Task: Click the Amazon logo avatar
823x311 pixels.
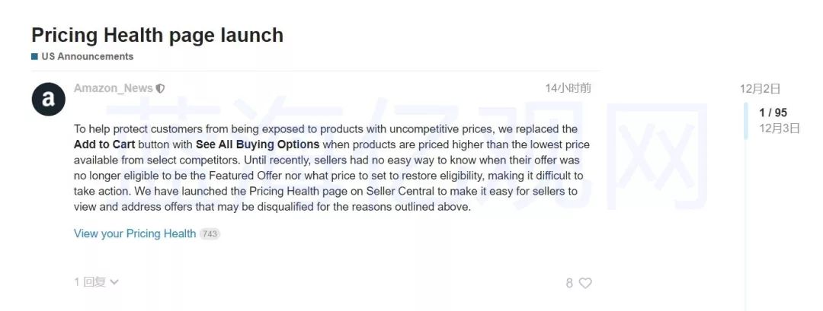Action: click(48, 99)
